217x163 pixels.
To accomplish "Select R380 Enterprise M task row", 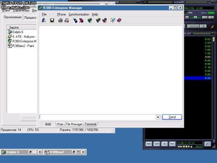I will [x=22, y=41].
